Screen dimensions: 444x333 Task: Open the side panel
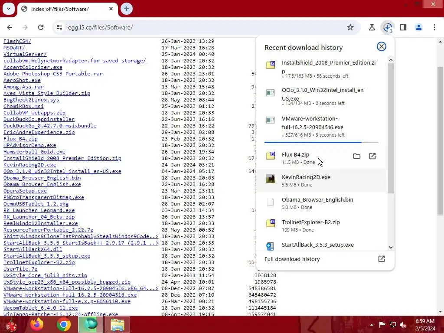point(403,27)
